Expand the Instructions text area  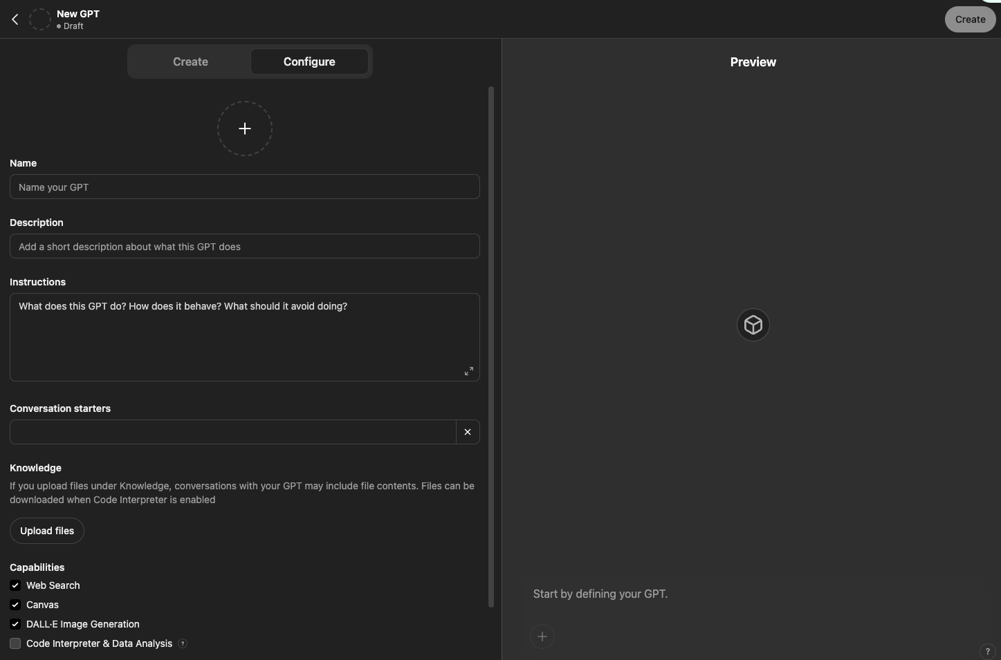pos(468,371)
